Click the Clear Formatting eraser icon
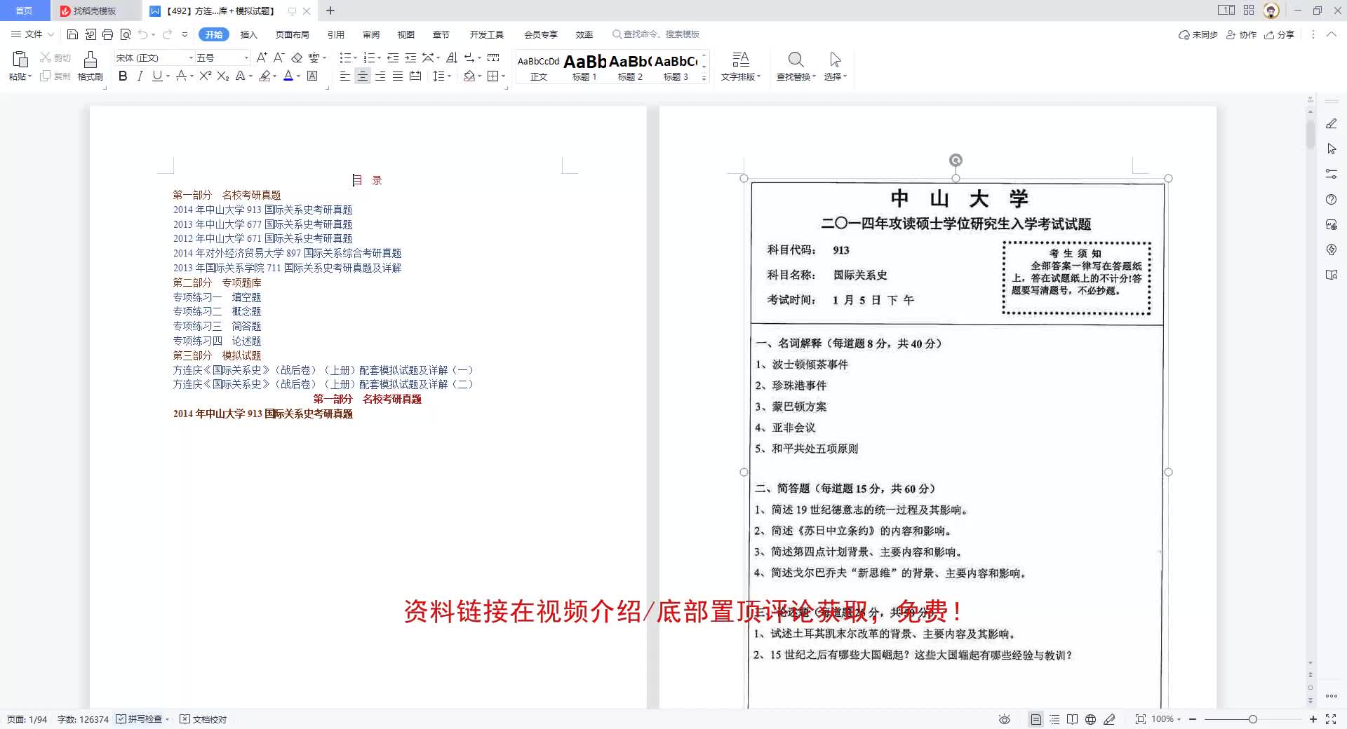The width and height of the screenshot is (1347, 729). (297, 57)
